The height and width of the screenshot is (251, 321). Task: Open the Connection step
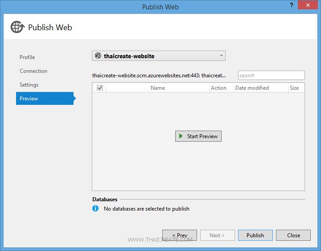click(33, 71)
